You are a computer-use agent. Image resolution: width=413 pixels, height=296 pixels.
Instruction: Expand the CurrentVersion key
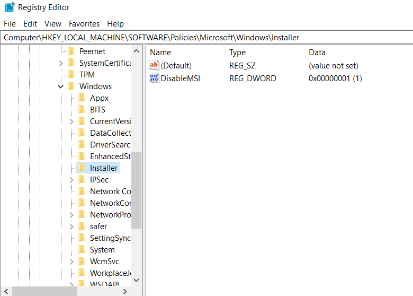click(71, 121)
